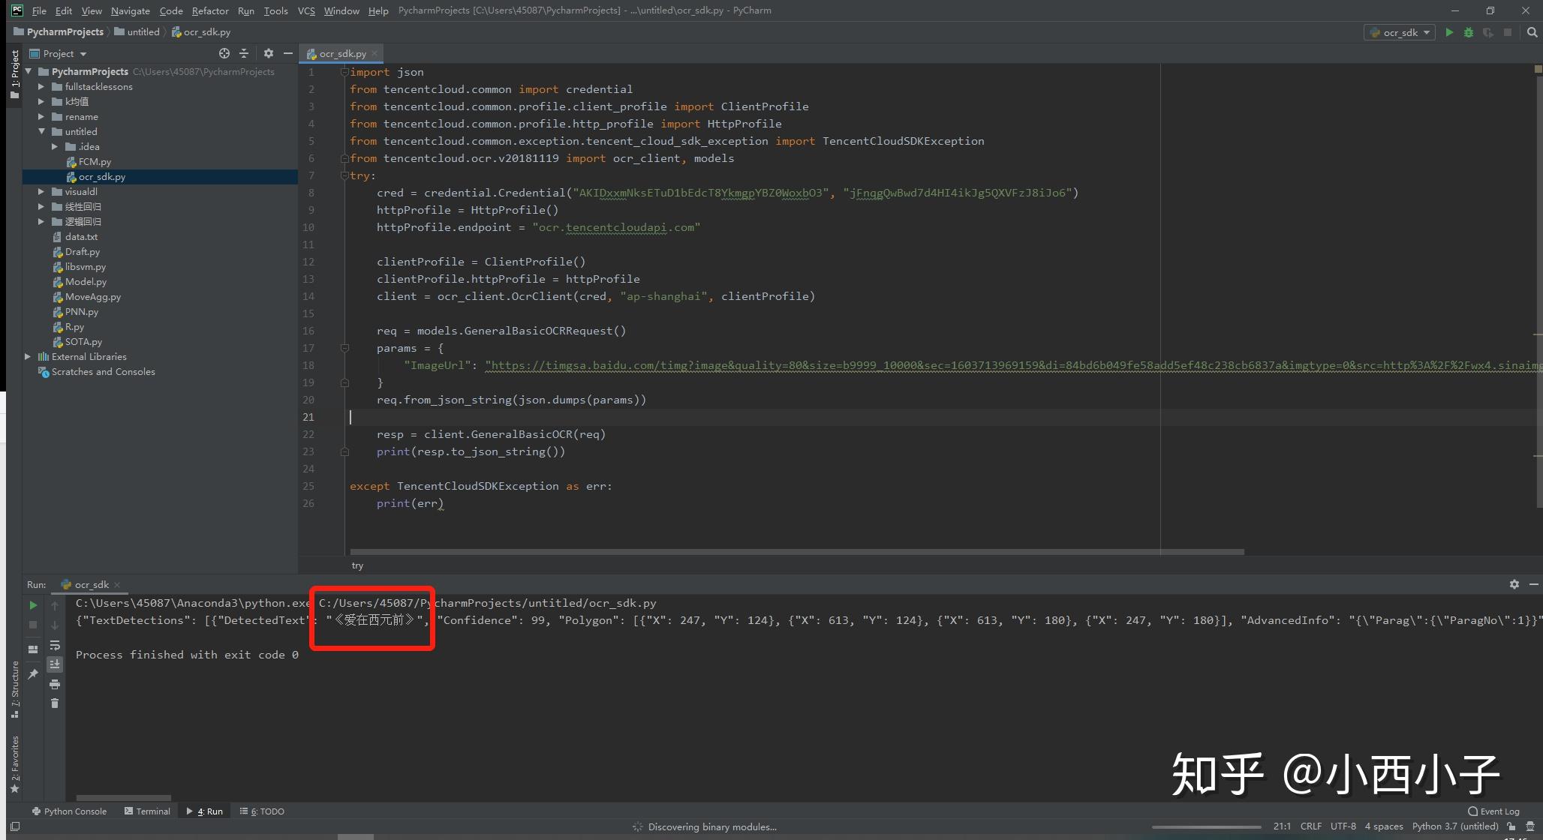Start debugging with the bug icon
The height and width of the screenshot is (840, 1543).
coord(1469,32)
